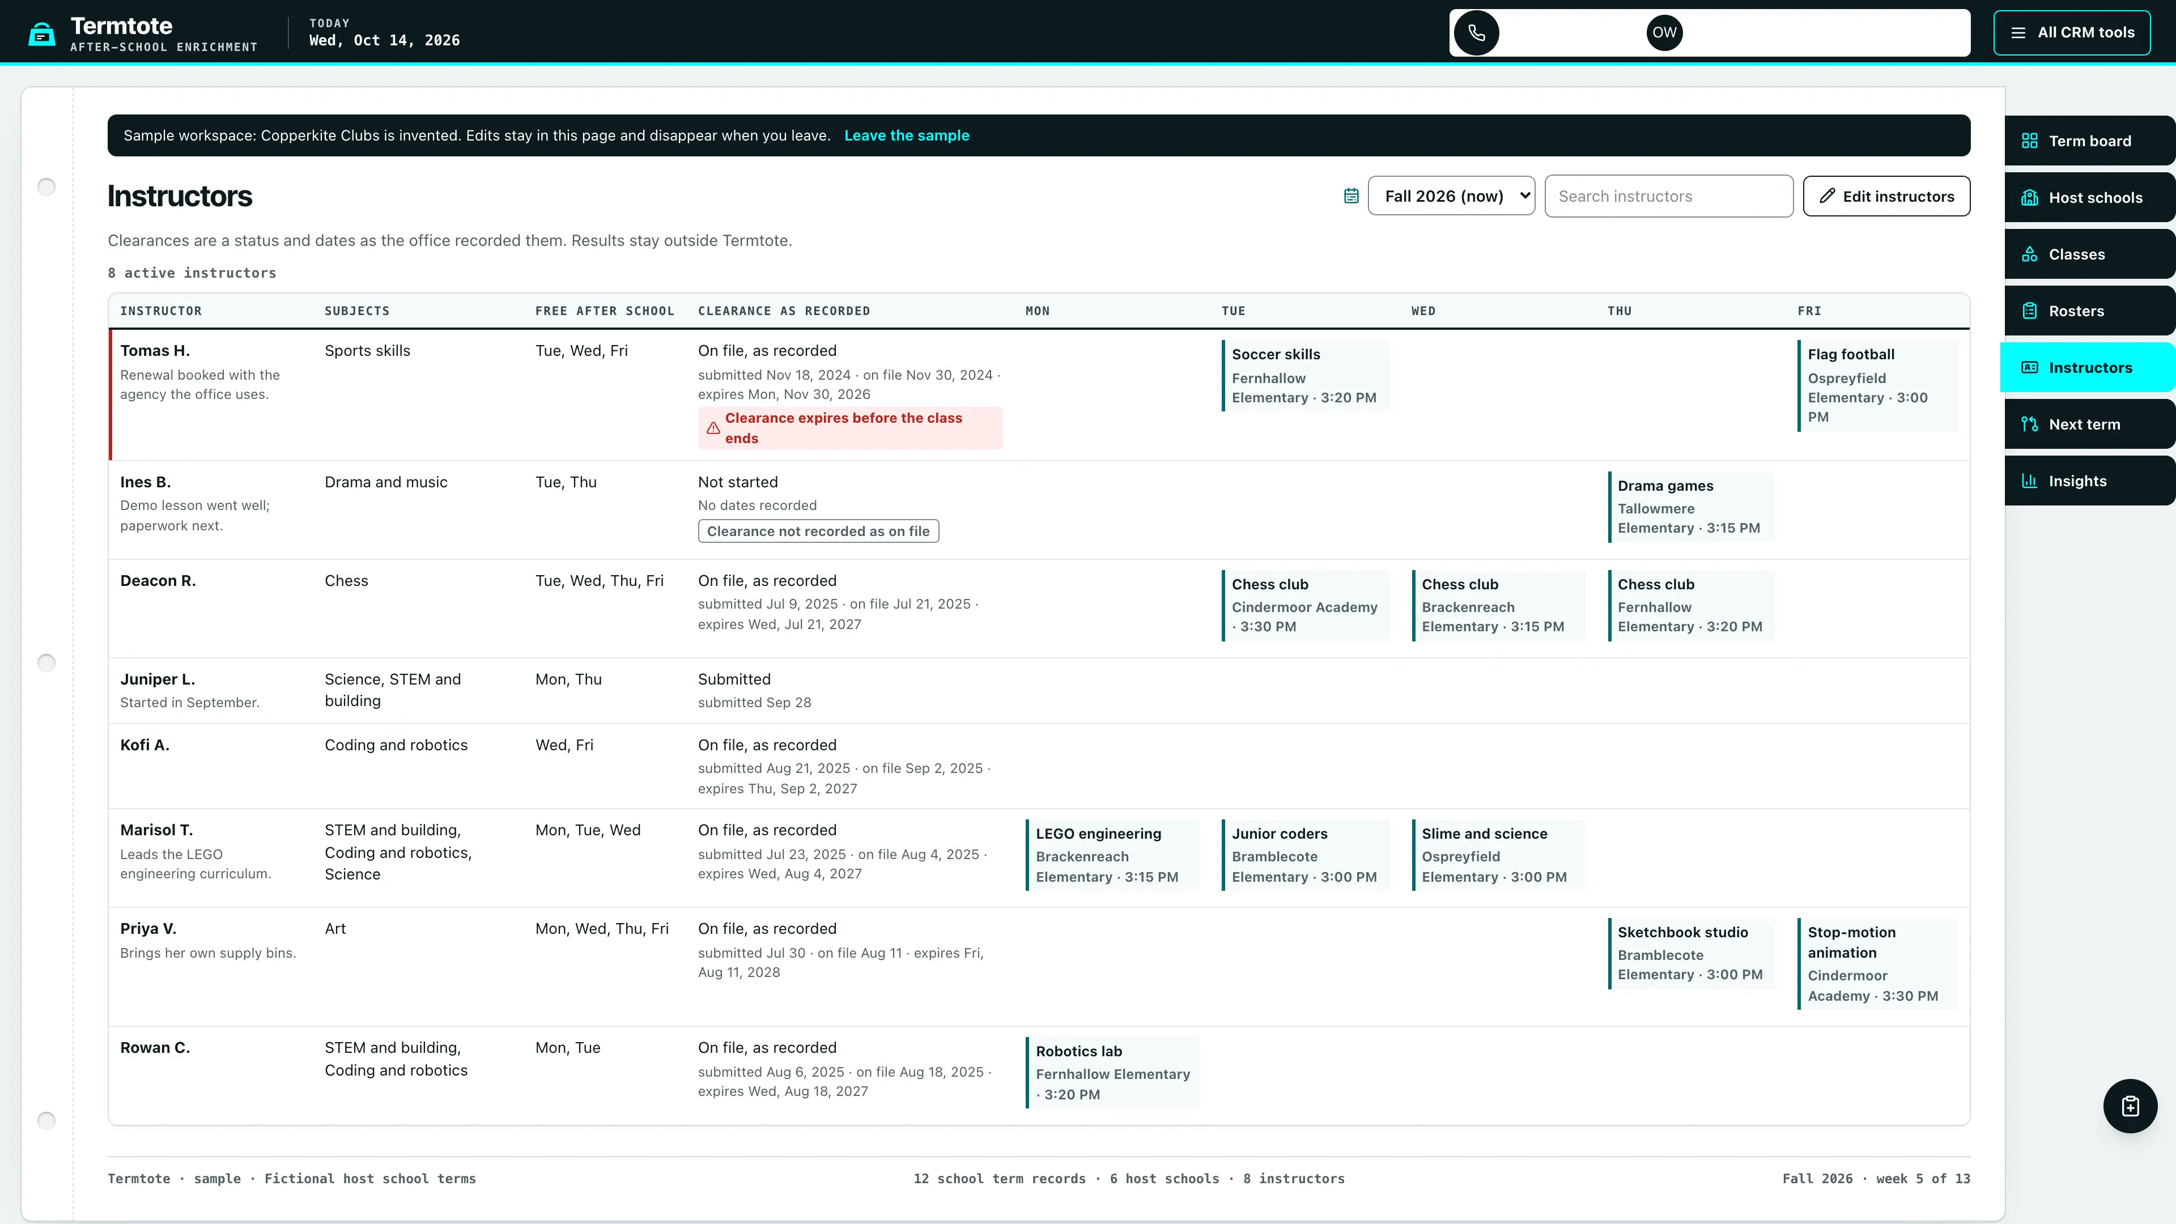
Task: Open Robotics lab class card
Action: coord(1112,1073)
